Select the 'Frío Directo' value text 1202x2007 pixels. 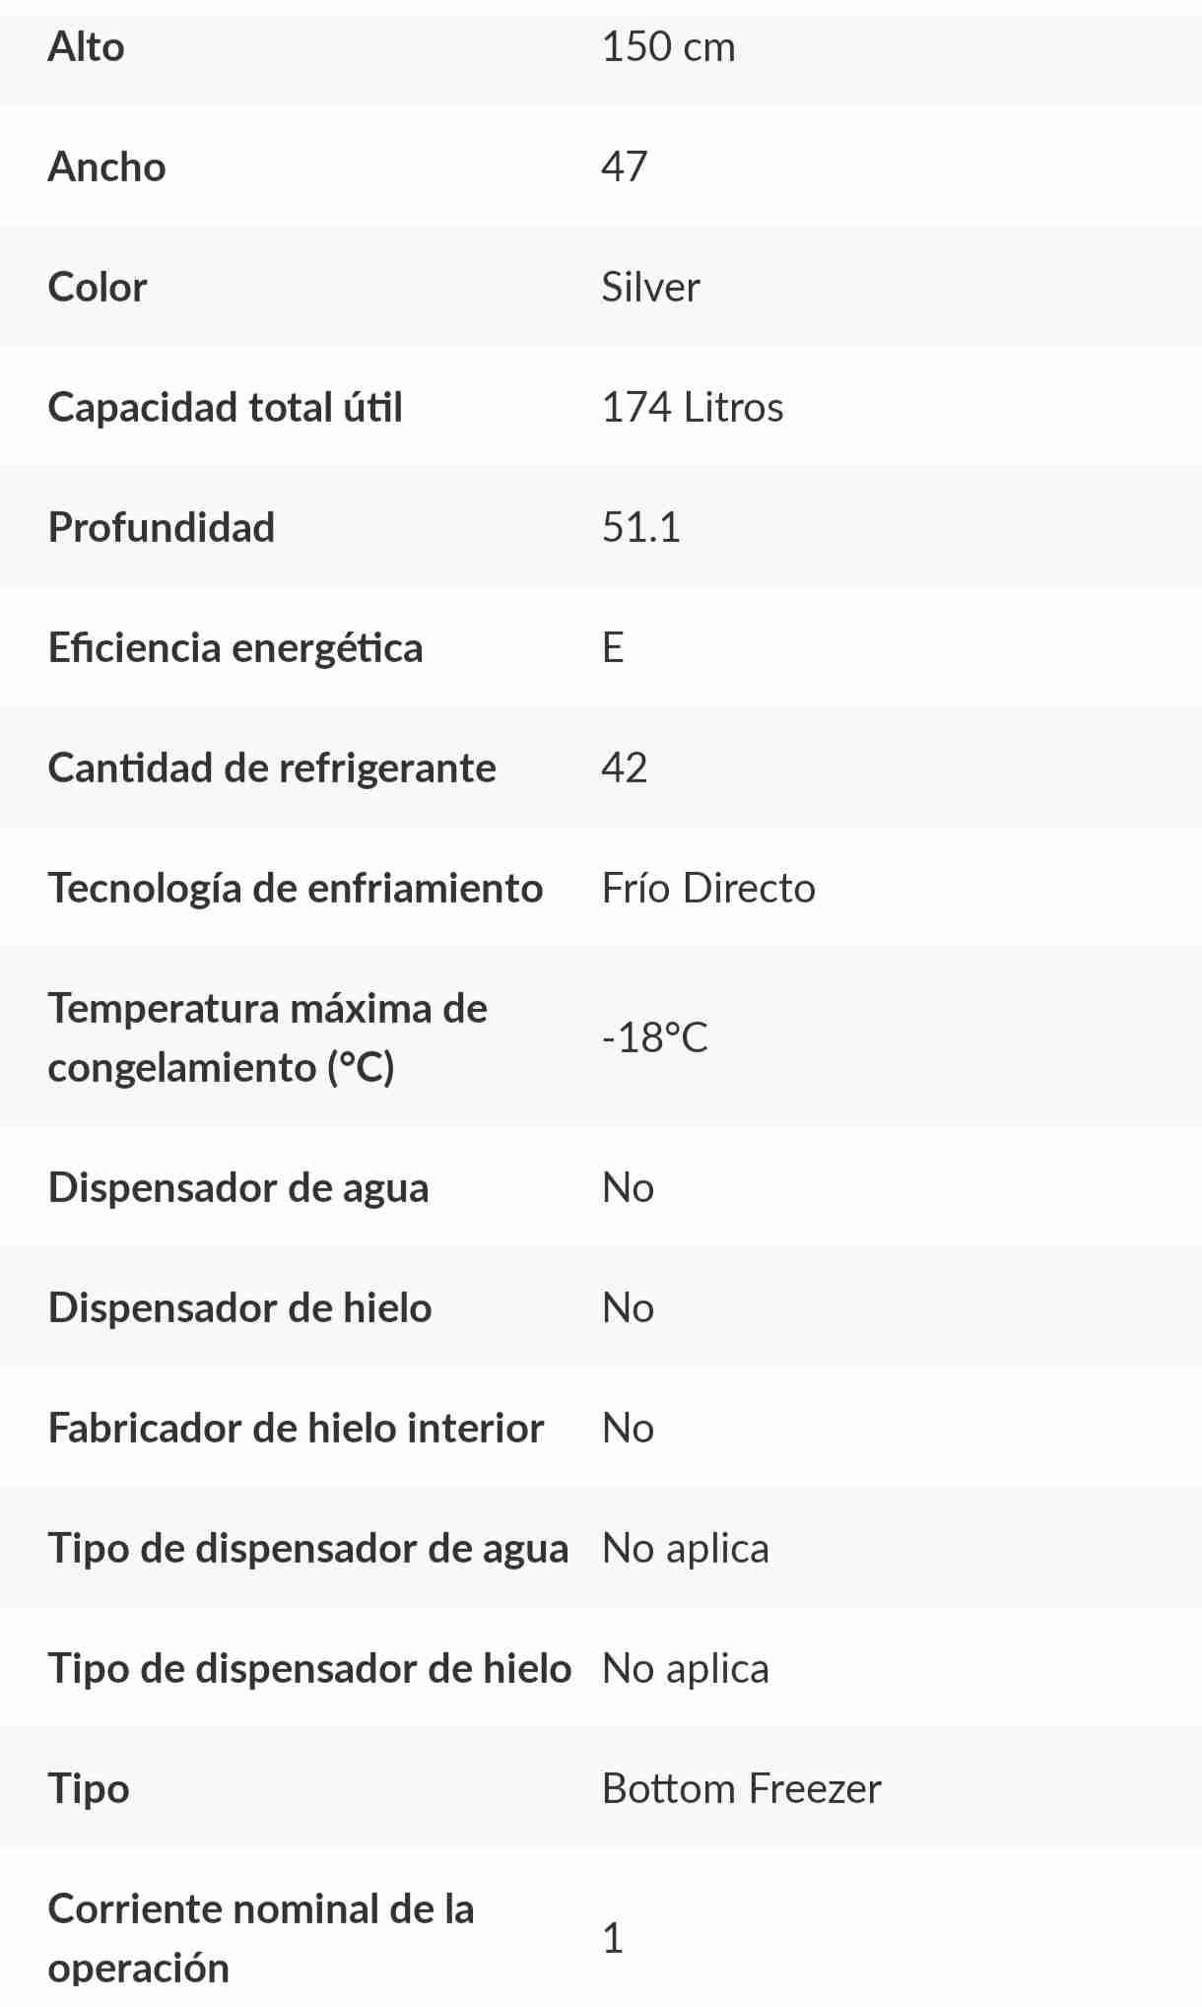707,889
